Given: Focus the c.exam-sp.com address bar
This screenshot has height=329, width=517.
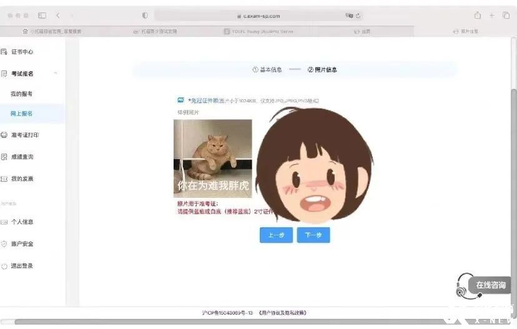Looking at the screenshot, I should pos(258,16).
